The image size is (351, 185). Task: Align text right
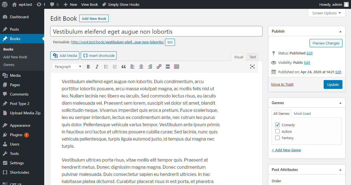coord(150,67)
